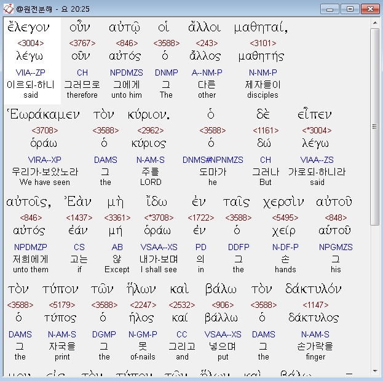This screenshot has height=381, width=383.
Task: Click parsing code DDFP
Action: tap(239, 247)
